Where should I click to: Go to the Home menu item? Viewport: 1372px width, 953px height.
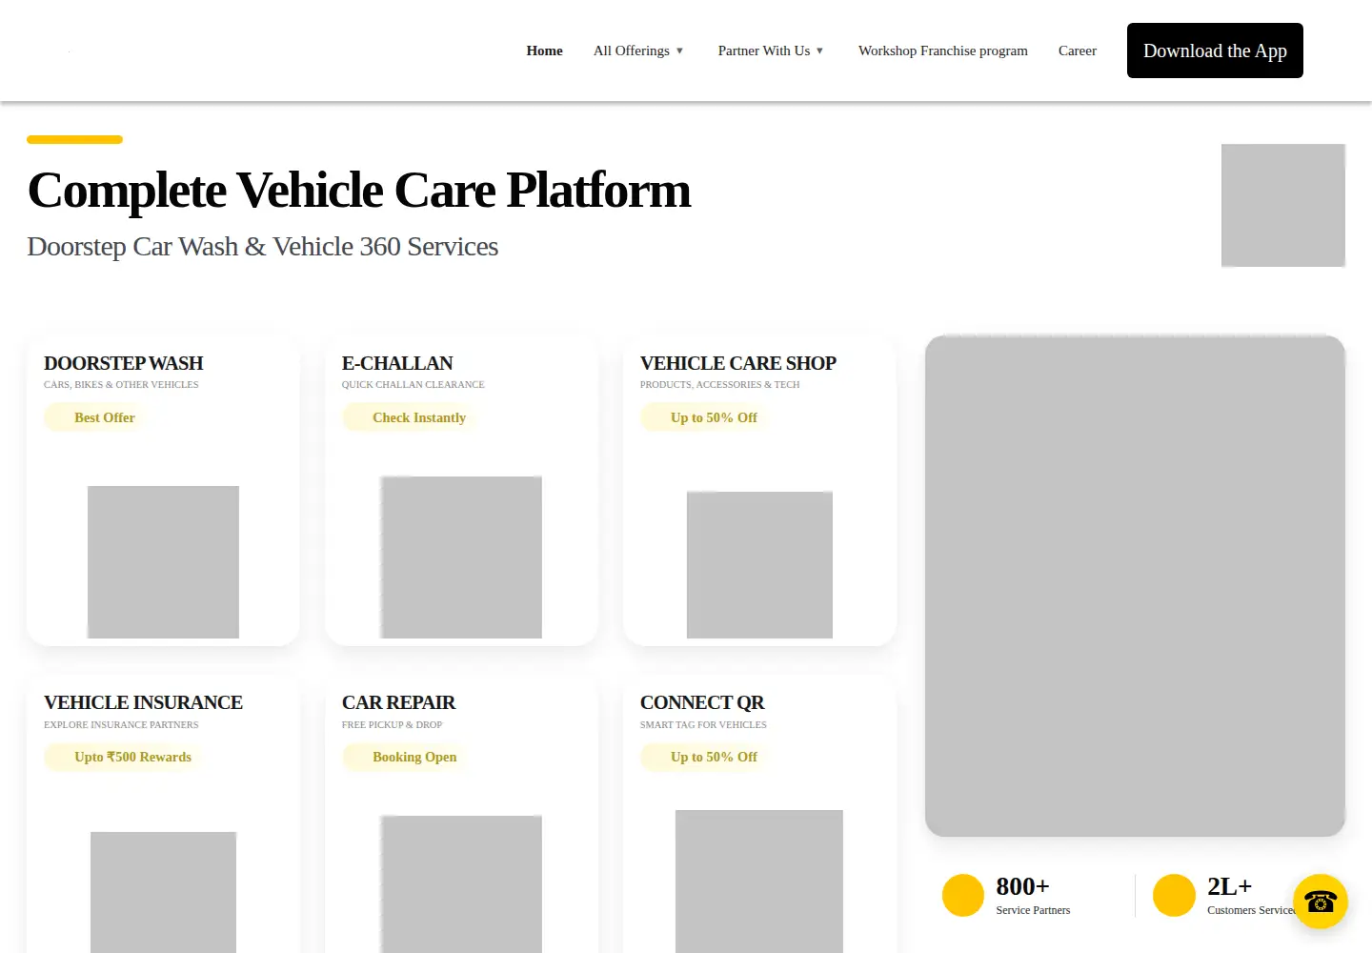pos(545,51)
